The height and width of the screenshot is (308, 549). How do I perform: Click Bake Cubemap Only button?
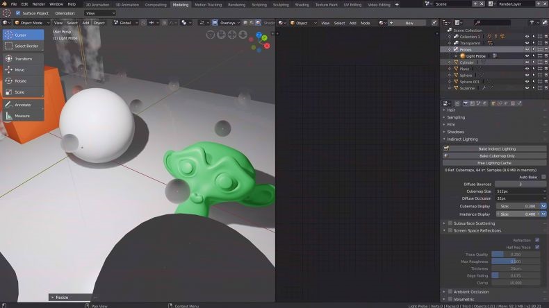pos(494,156)
